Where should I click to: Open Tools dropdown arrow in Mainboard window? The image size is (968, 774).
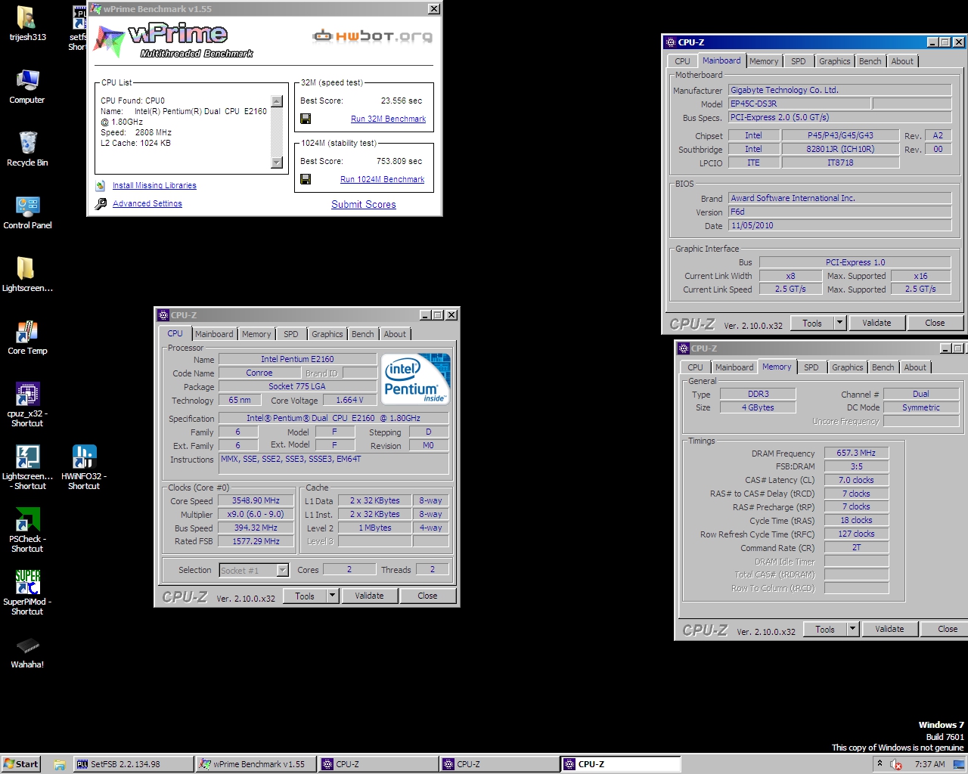coord(839,323)
